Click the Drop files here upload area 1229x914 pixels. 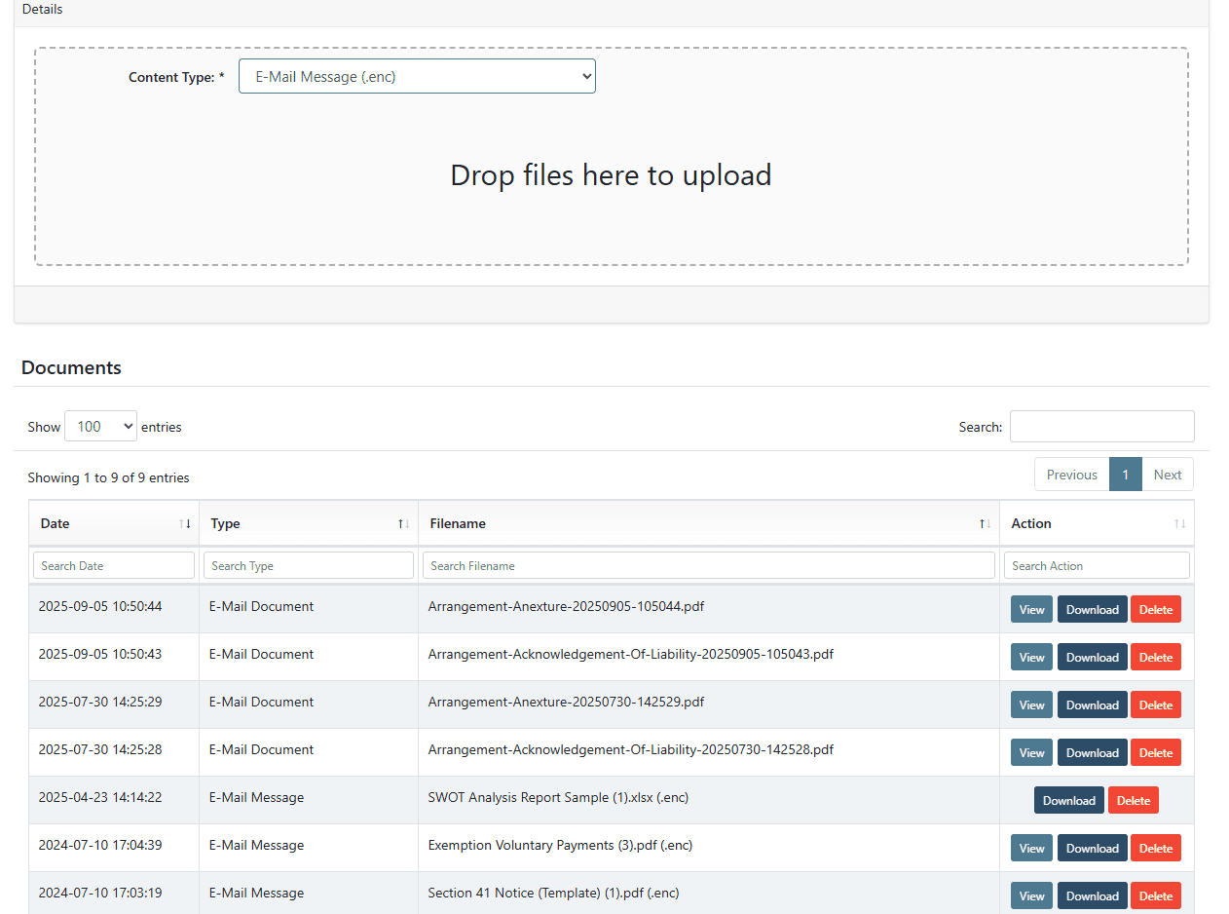612,156
